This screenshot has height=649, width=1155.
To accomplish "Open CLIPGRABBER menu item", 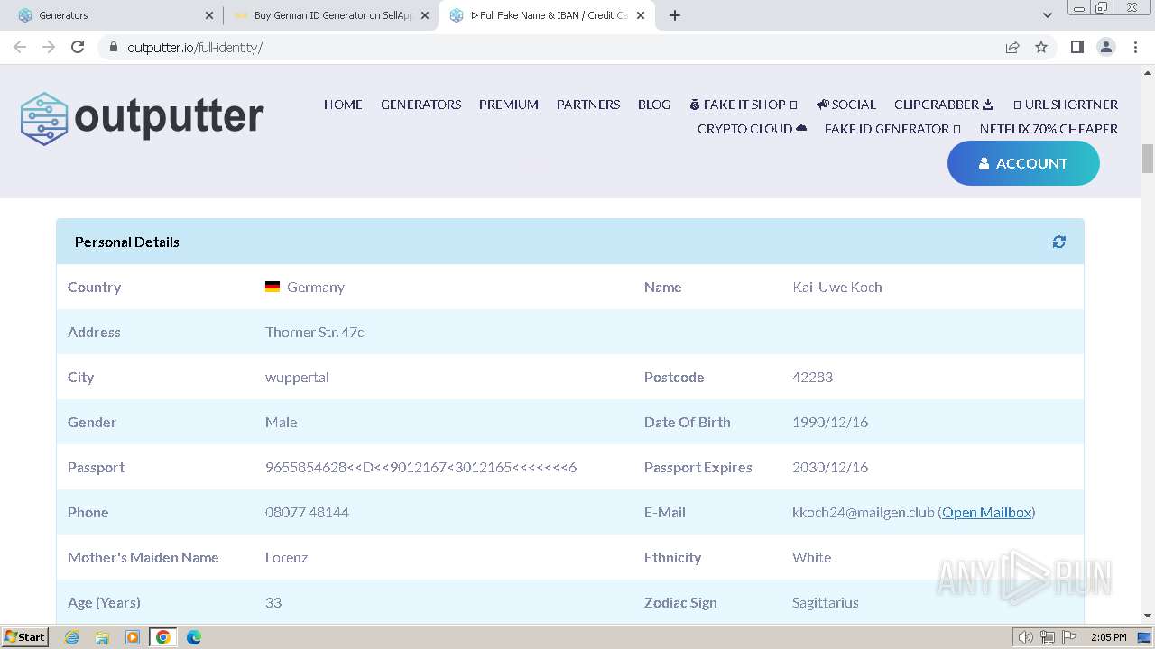I will (944, 105).
